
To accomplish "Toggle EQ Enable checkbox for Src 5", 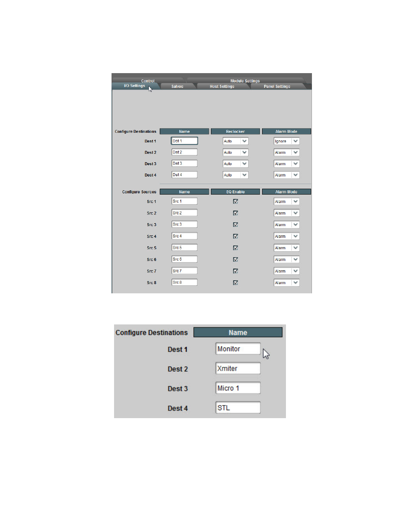I will click(x=236, y=248).
